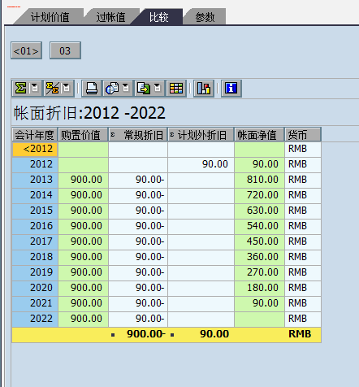Viewport: 359px width, 387px height.
Task: Click the 常规折旧 column header
Action: (138, 135)
